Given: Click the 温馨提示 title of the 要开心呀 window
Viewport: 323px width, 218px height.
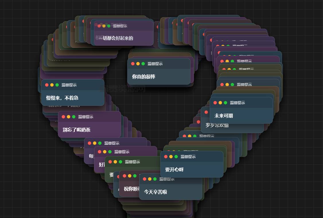Looking at the screenshot, I should click(188, 157).
